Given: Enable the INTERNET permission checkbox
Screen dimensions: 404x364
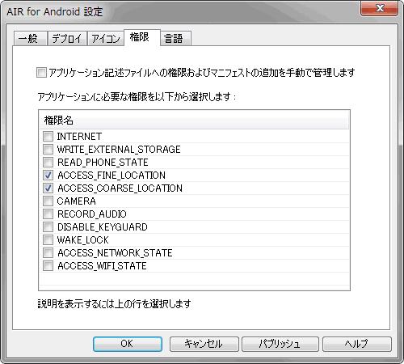Looking at the screenshot, I should 48,137.
